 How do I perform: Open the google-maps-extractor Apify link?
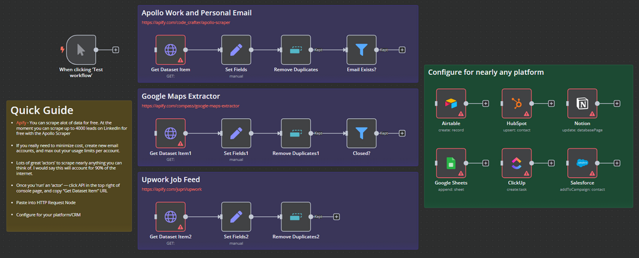point(190,106)
